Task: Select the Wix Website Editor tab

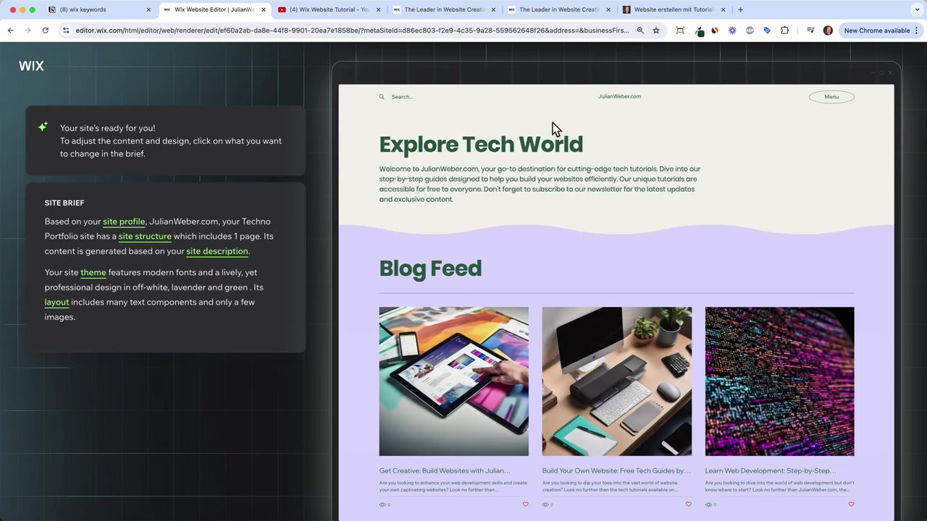Action: [214, 9]
